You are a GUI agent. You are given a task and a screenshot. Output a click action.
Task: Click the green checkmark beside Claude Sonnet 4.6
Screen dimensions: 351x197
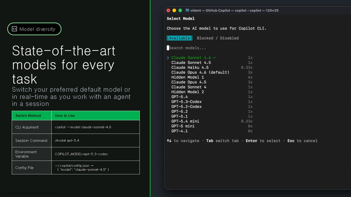214,58
